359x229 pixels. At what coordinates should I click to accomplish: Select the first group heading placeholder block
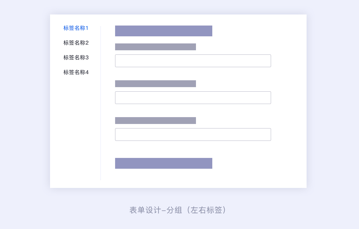point(164,31)
